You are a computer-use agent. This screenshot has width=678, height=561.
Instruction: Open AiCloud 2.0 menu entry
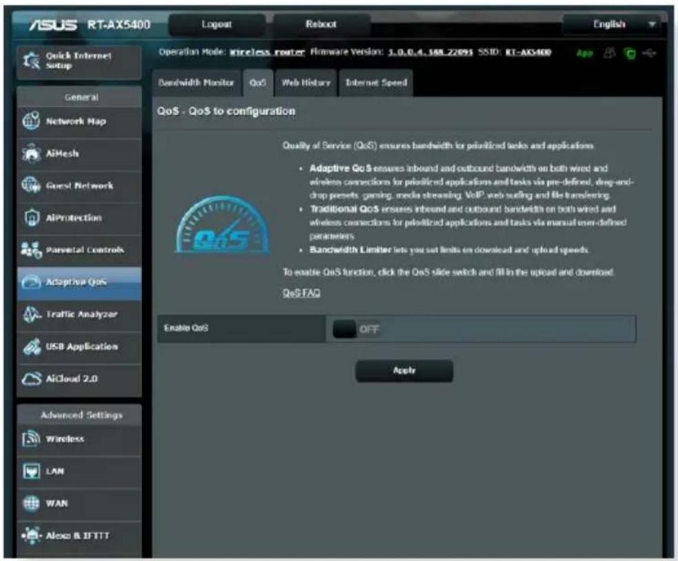(79, 379)
